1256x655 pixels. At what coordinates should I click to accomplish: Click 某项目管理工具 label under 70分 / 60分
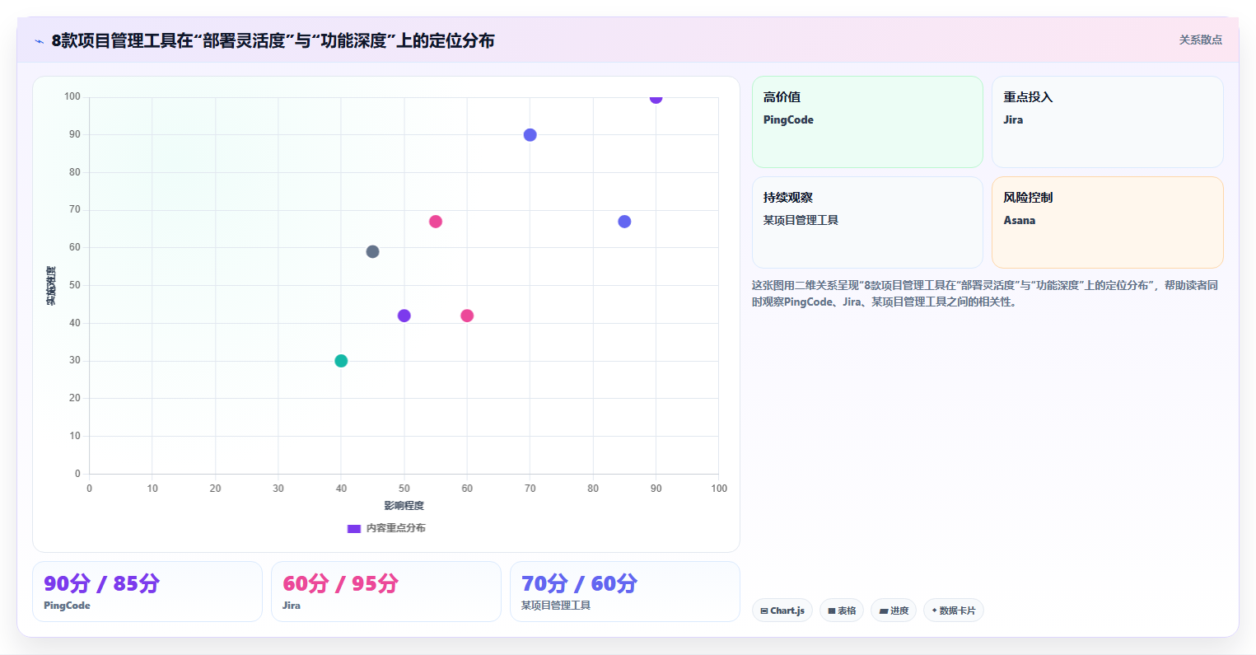pos(556,606)
